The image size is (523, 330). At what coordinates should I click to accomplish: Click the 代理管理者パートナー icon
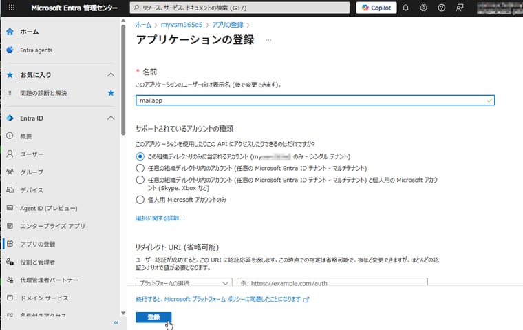click(x=10, y=280)
